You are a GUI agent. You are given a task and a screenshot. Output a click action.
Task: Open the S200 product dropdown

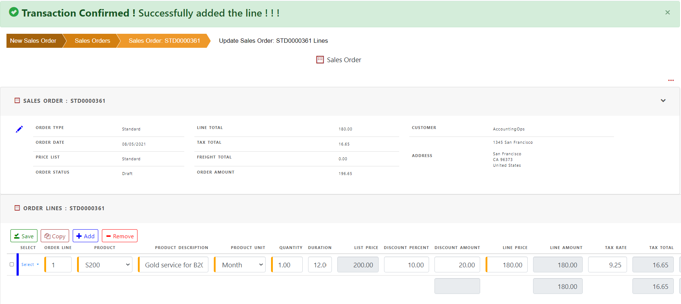pos(105,264)
